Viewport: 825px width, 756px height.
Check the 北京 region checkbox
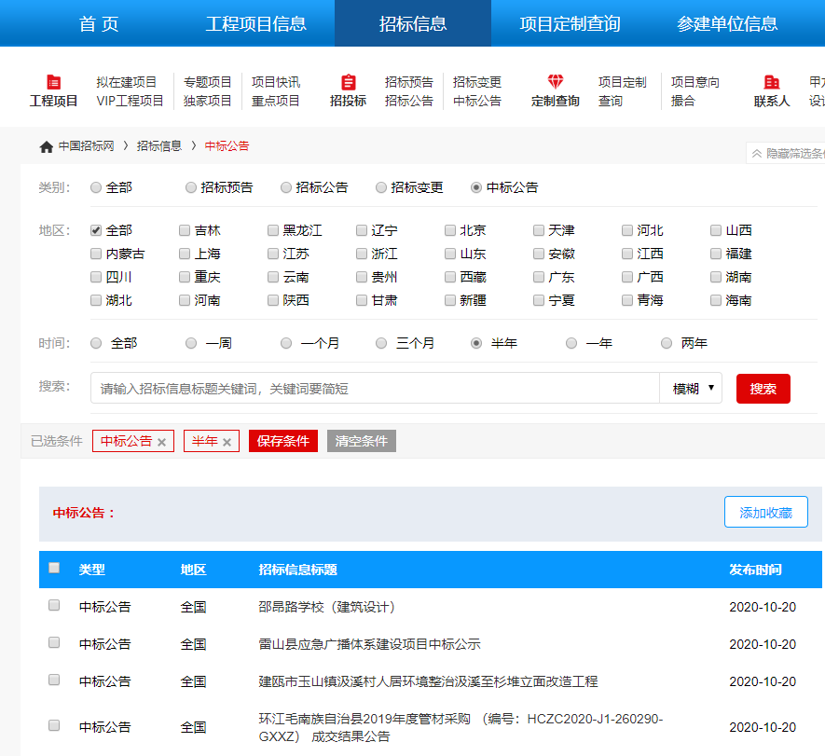tap(450, 230)
